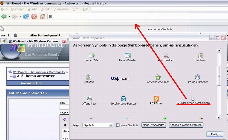
Task: Click the site icon in address bar
Action: coord(50,16)
